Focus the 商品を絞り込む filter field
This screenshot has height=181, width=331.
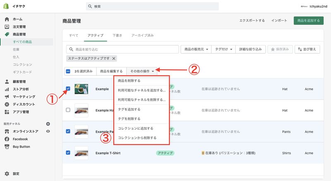122,49
